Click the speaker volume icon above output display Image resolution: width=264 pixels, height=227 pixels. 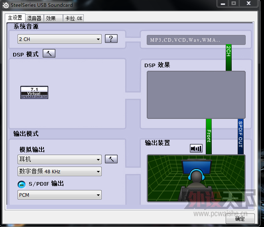[x=196, y=148]
